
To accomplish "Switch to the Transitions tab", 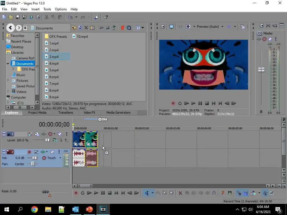I will pyautogui.click(x=66, y=113).
